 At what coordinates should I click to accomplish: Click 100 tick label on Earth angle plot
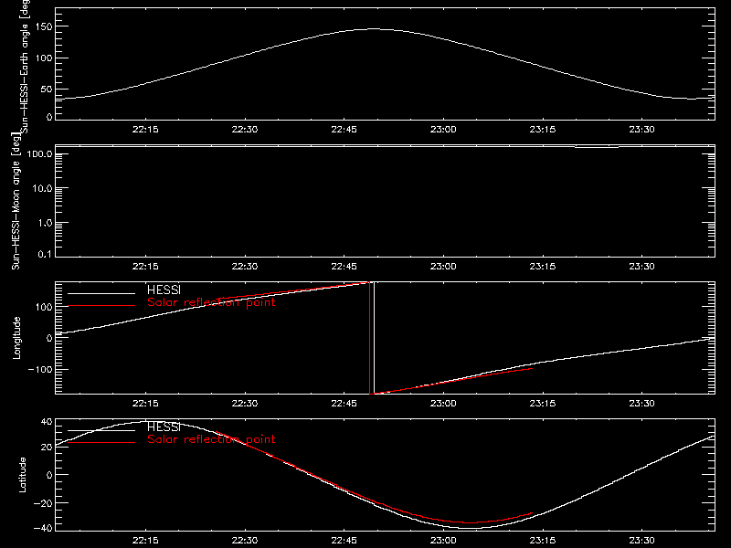click(x=43, y=58)
